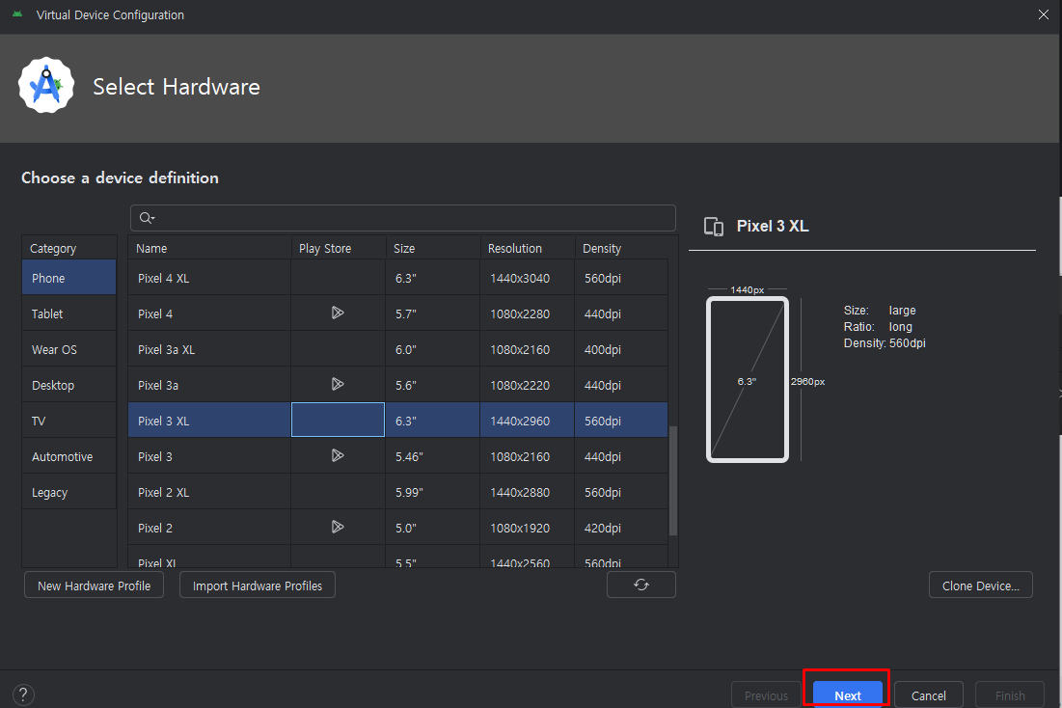Image resolution: width=1062 pixels, height=708 pixels.
Task: Sort by the Density column header
Action: coord(622,248)
